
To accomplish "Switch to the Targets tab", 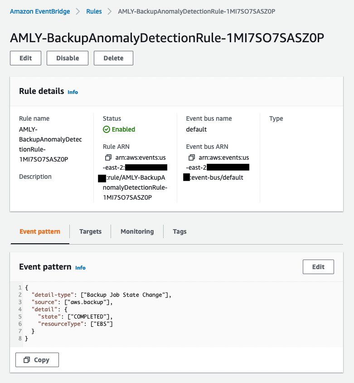I will tap(90, 231).
